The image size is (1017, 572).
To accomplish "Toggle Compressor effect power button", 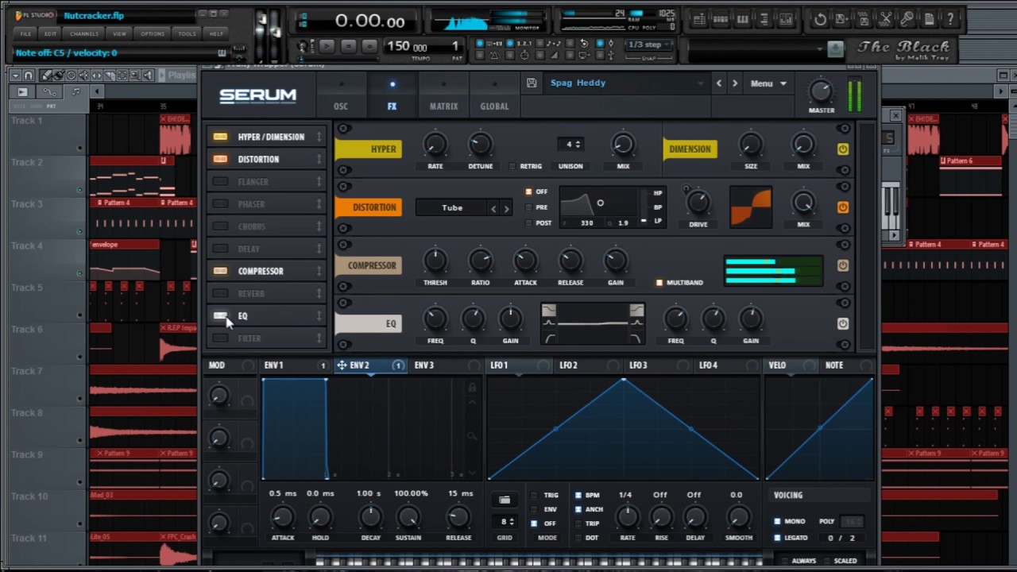I will point(843,265).
